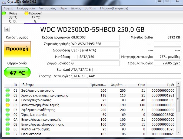Select attribute row Ώρες λειτουργίας in the table
Viewport: 183px width, 139px height.
tap(90, 115)
